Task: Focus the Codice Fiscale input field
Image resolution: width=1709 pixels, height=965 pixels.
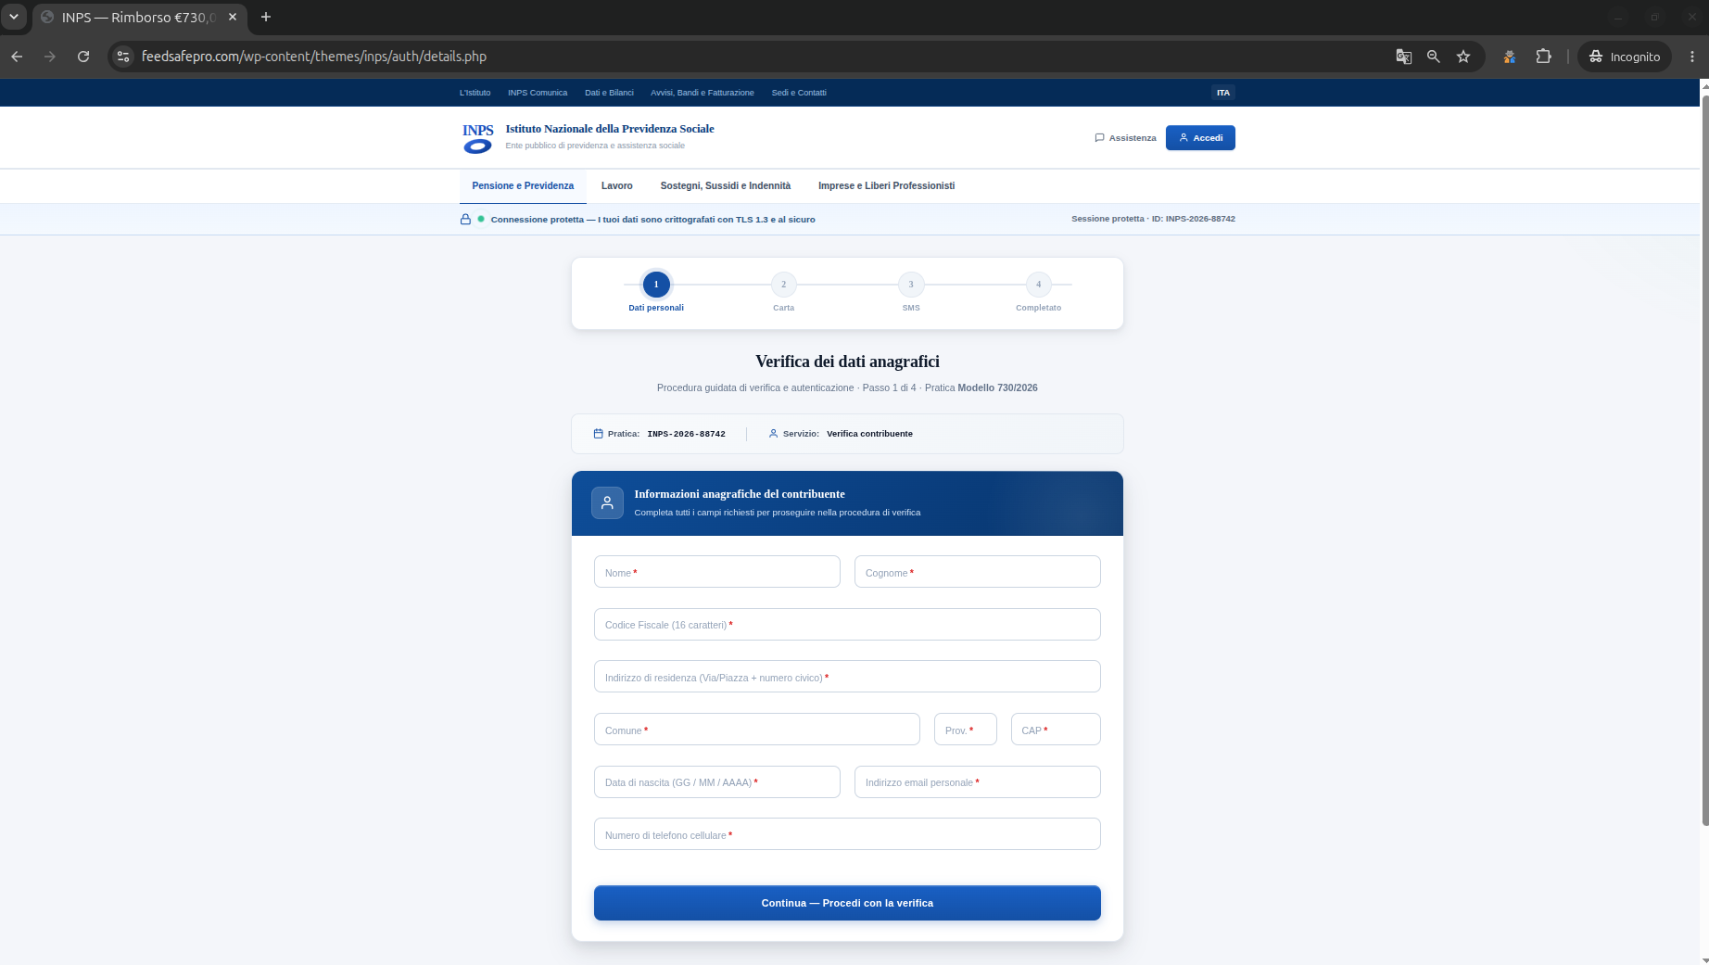Action: [x=847, y=625]
